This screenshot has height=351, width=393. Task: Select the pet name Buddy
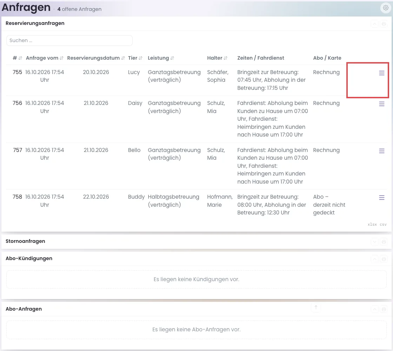tap(136, 197)
